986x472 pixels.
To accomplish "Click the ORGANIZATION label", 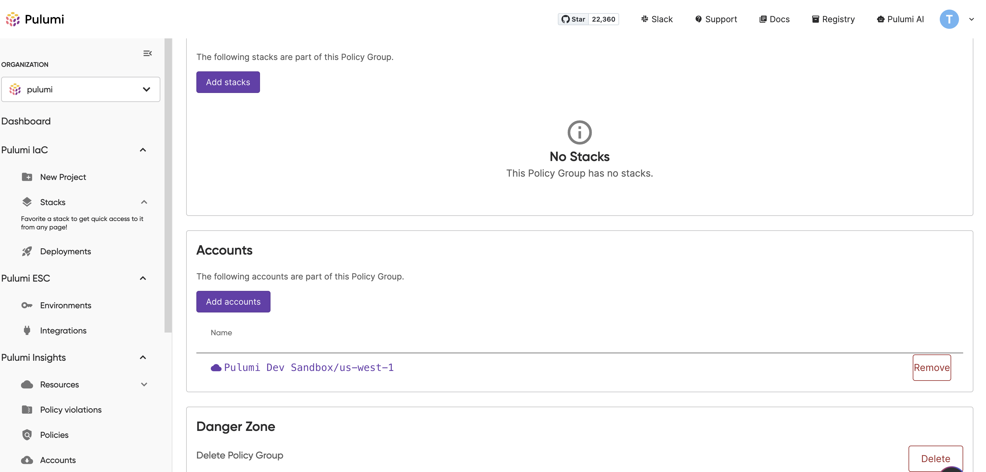I will [x=25, y=64].
